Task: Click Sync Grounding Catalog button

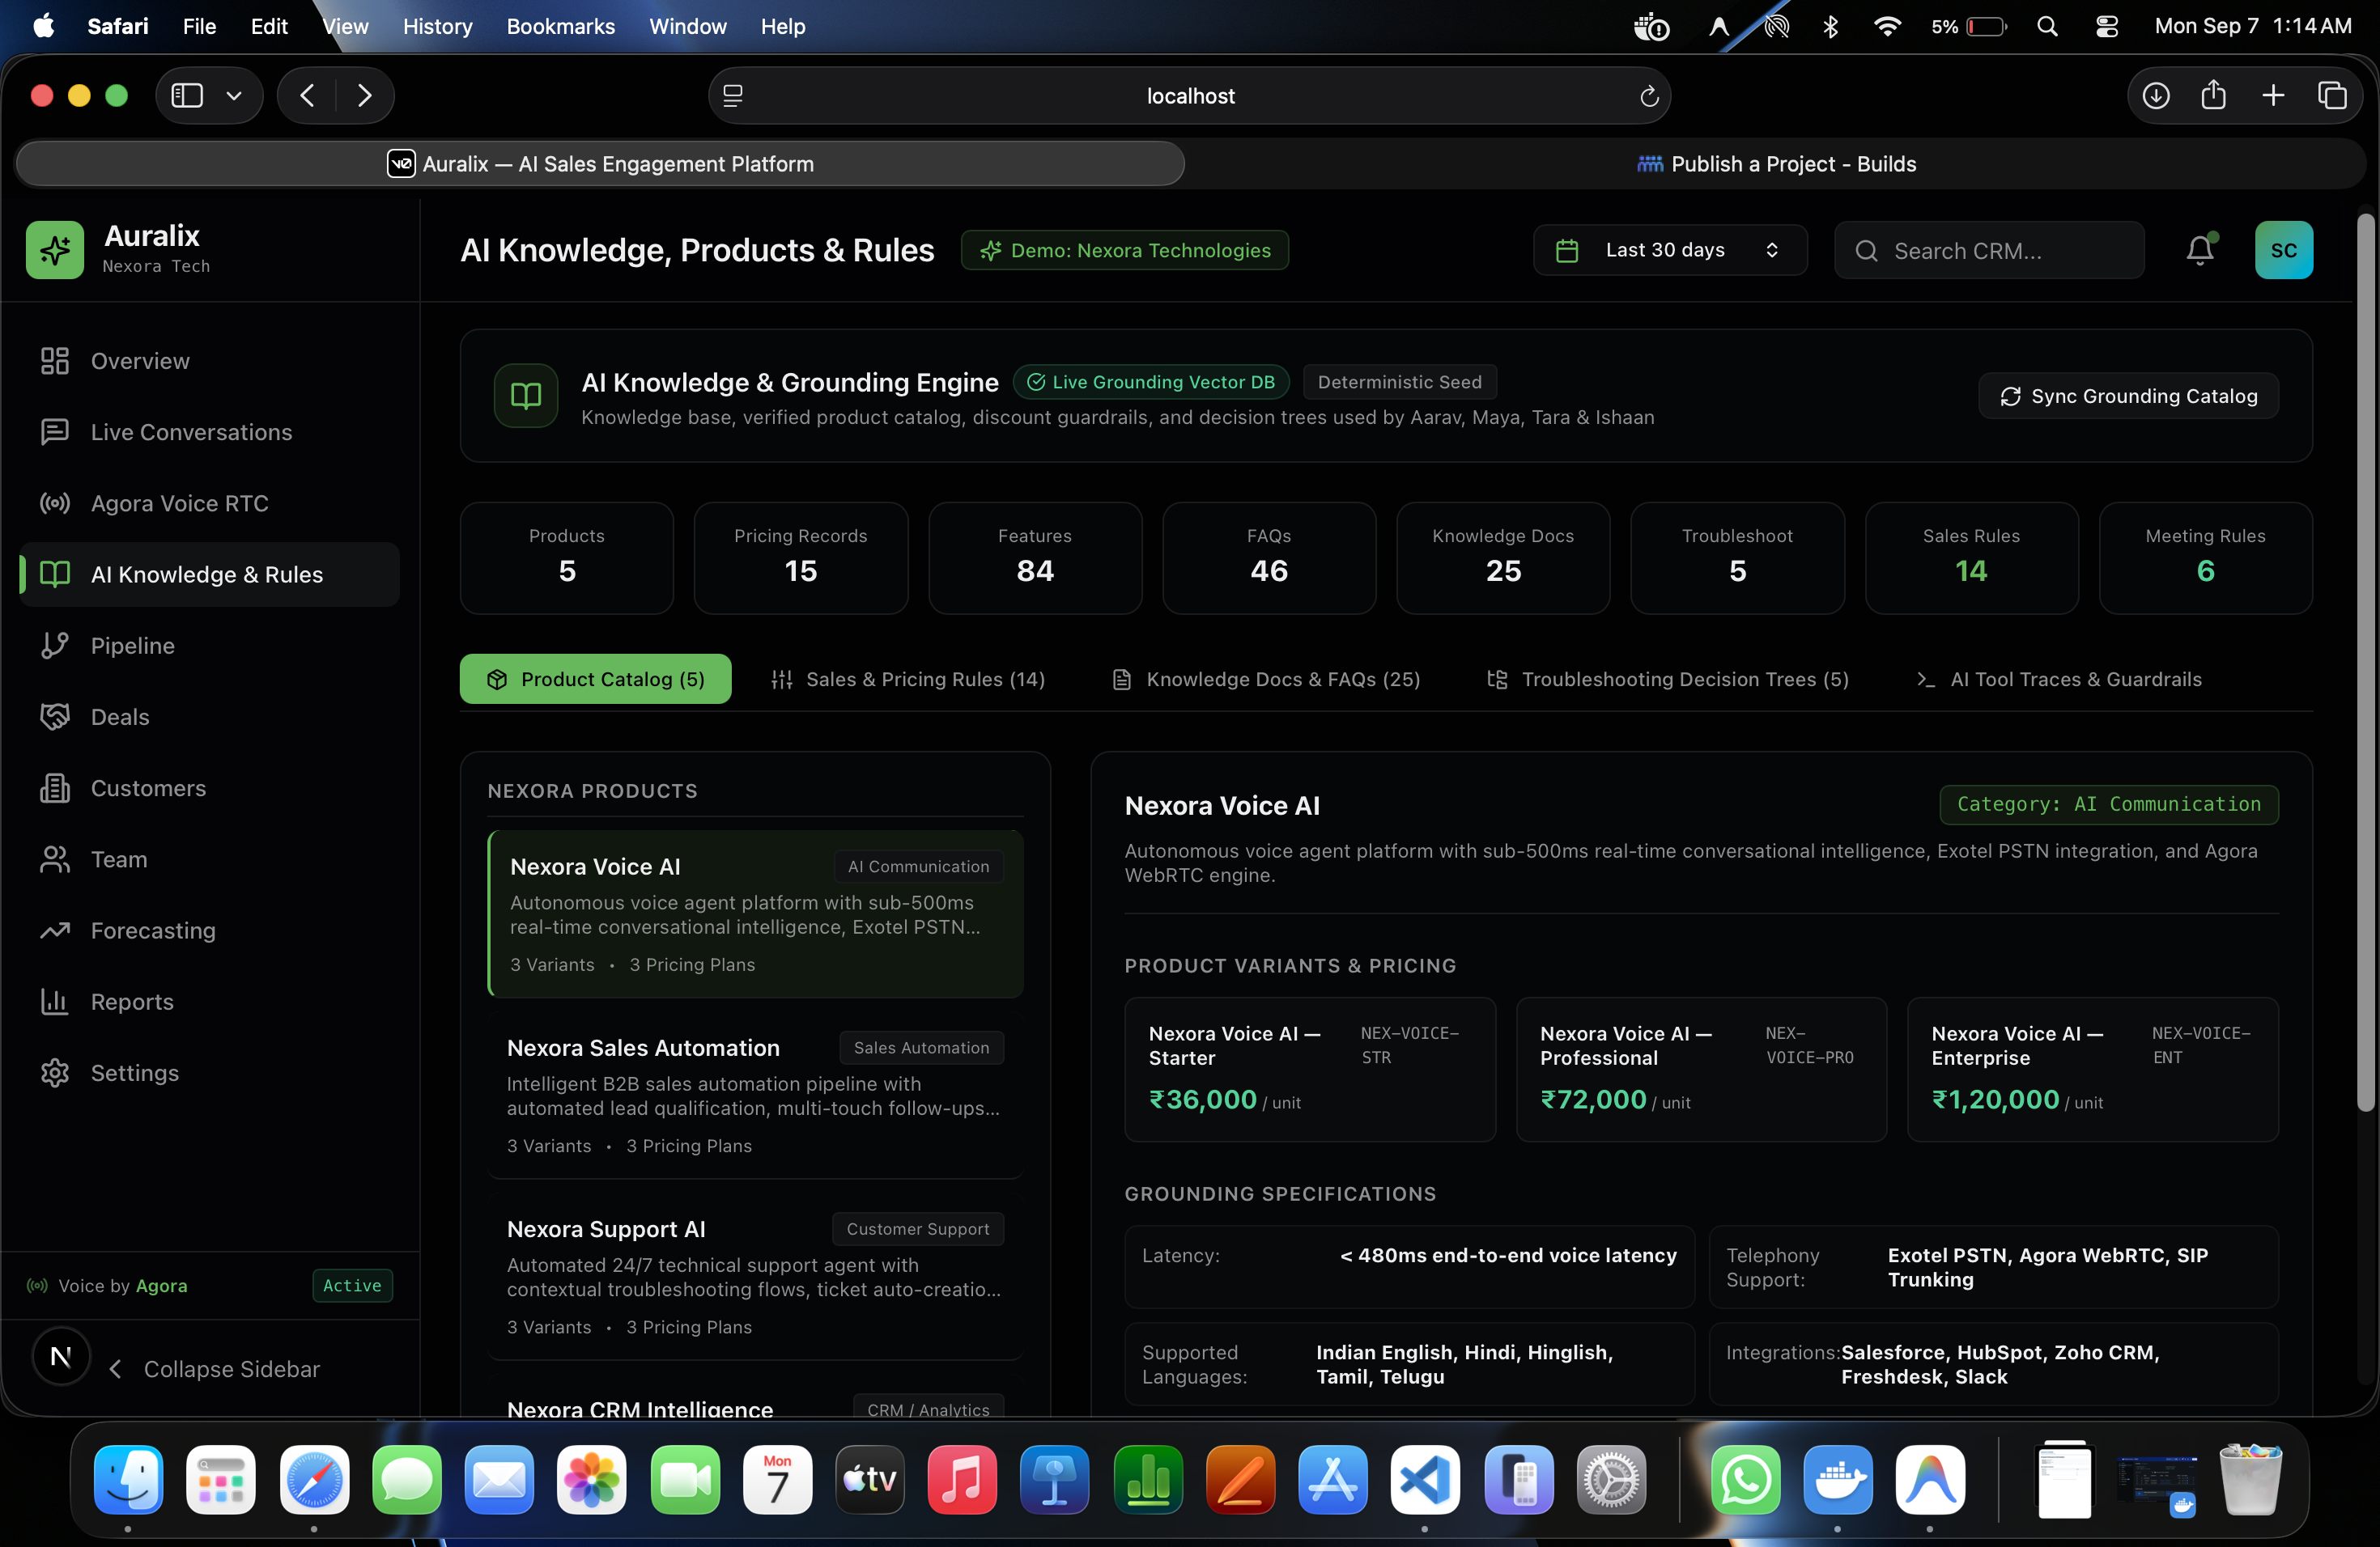Action: pos(2128,396)
